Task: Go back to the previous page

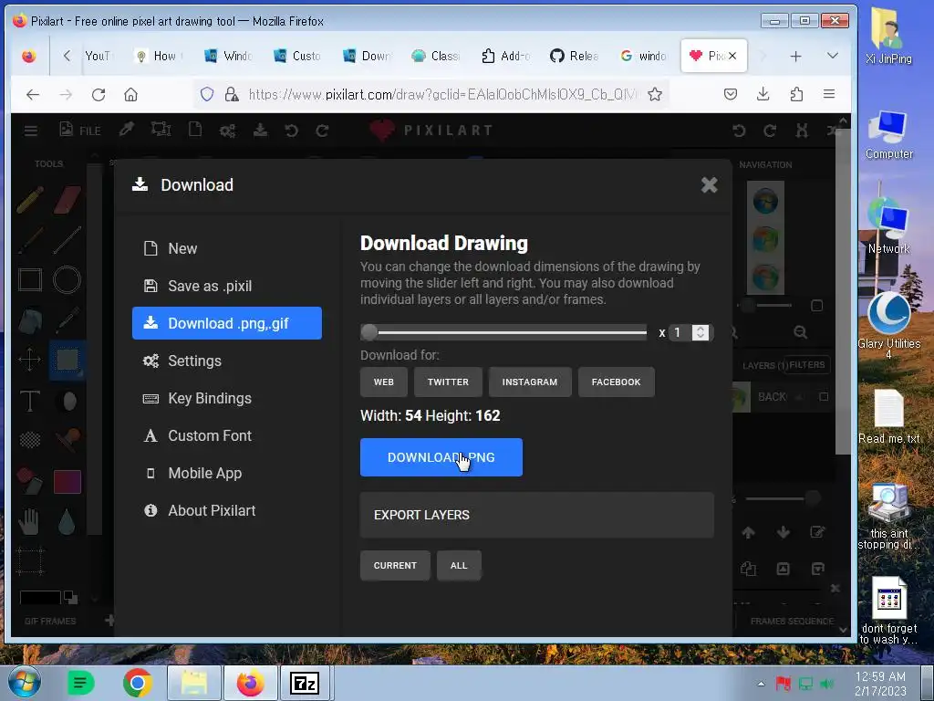Action: tap(33, 94)
